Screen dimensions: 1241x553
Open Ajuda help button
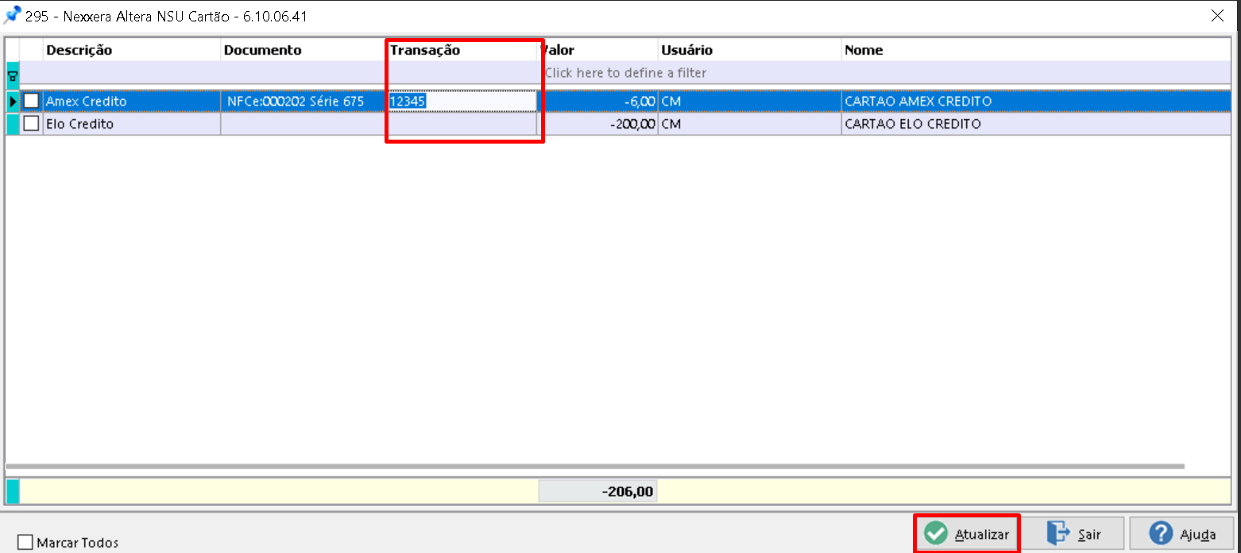1182,534
